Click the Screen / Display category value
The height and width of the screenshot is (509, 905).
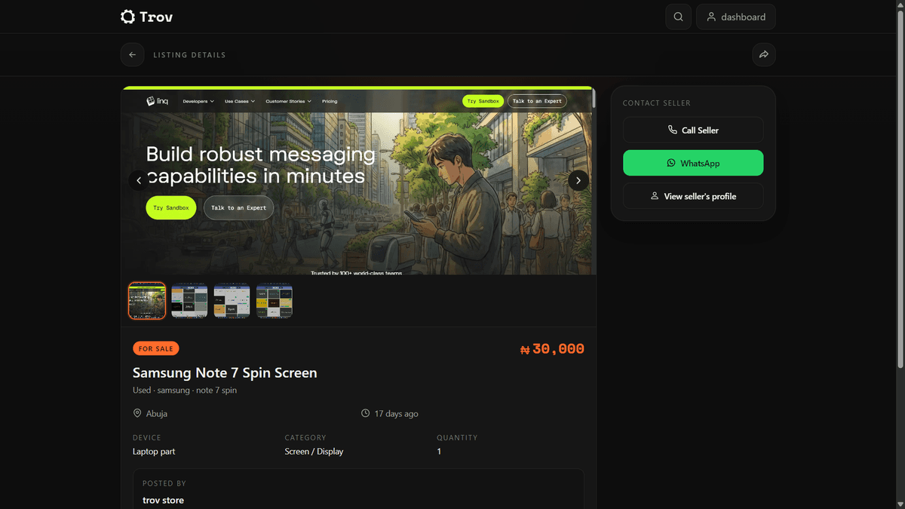coord(314,451)
